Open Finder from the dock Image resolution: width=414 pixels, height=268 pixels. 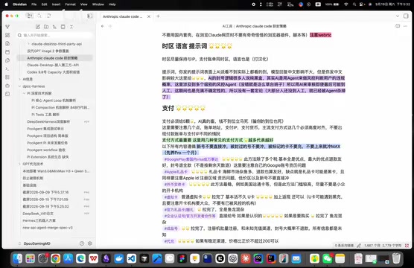click(x=17, y=258)
